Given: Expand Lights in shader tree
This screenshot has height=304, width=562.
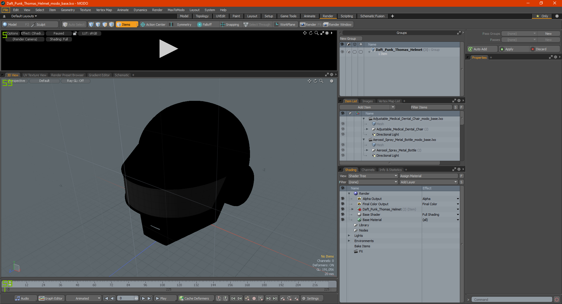Looking at the screenshot, I should tap(349, 236).
